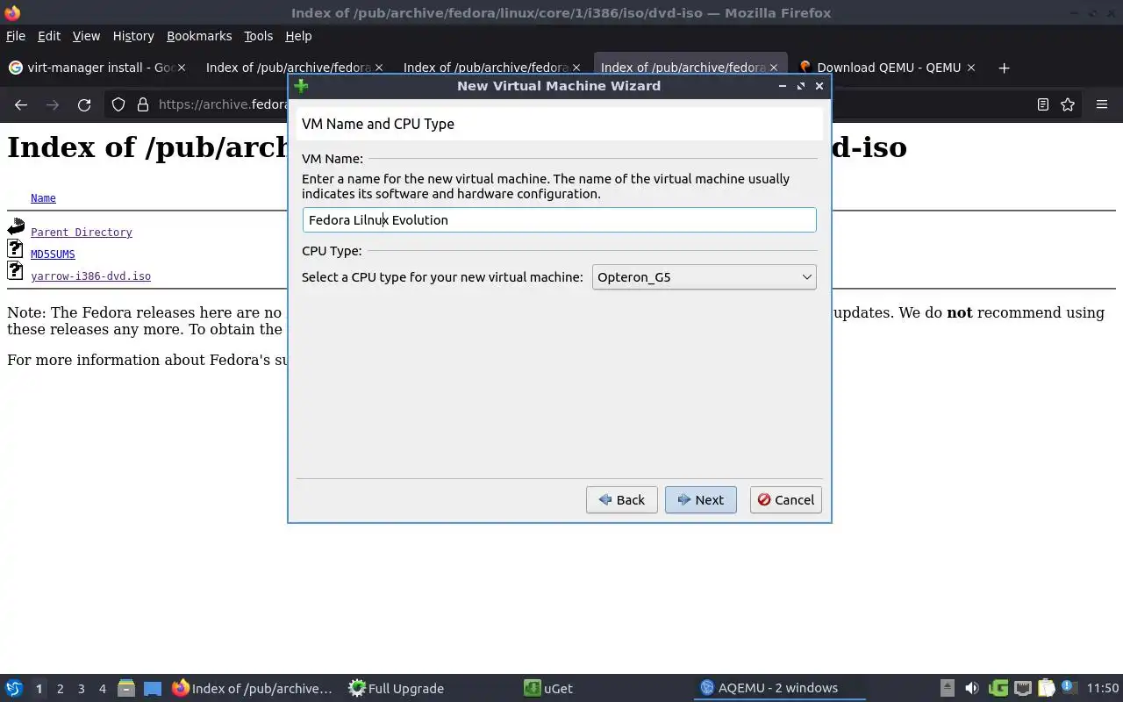The height and width of the screenshot is (702, 1123).
Task: Toggle Firefox reader view icon
Action: coord(1042,104)
